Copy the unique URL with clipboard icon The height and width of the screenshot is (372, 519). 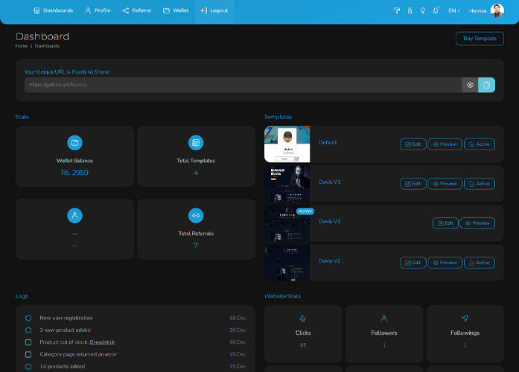486,85
